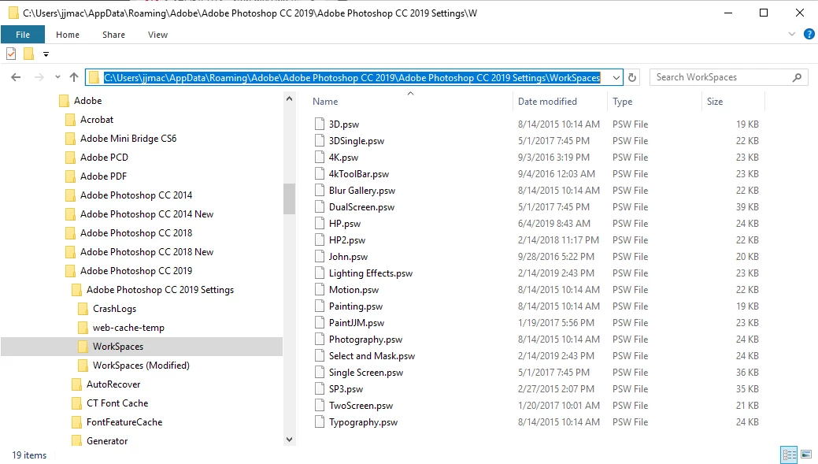Click the Properties quick access icon
This screenshot has width=818, height=464.
coord(11,54)
